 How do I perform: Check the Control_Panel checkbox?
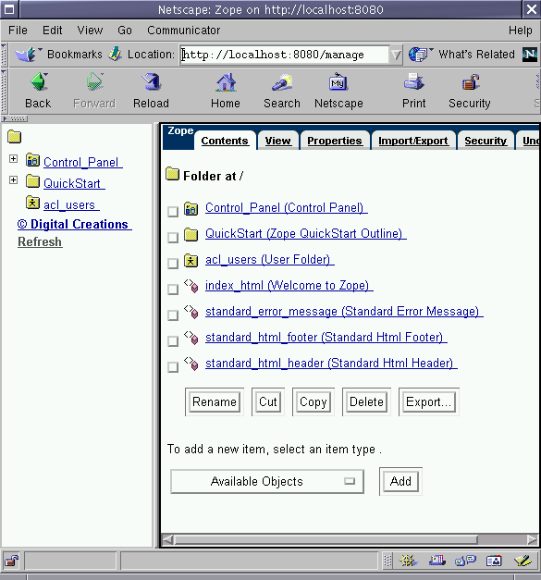[x=173, y=212]
